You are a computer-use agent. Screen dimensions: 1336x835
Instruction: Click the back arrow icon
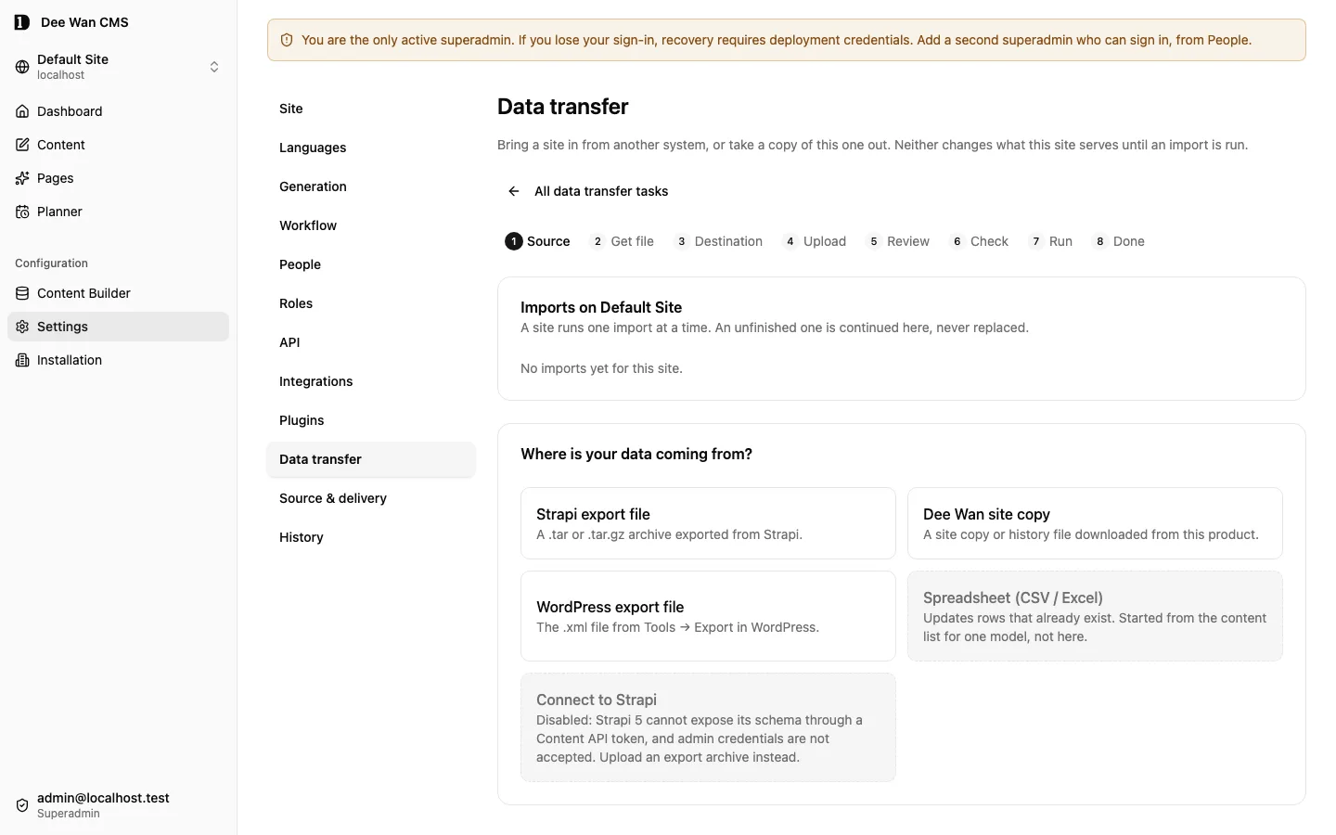514,191
